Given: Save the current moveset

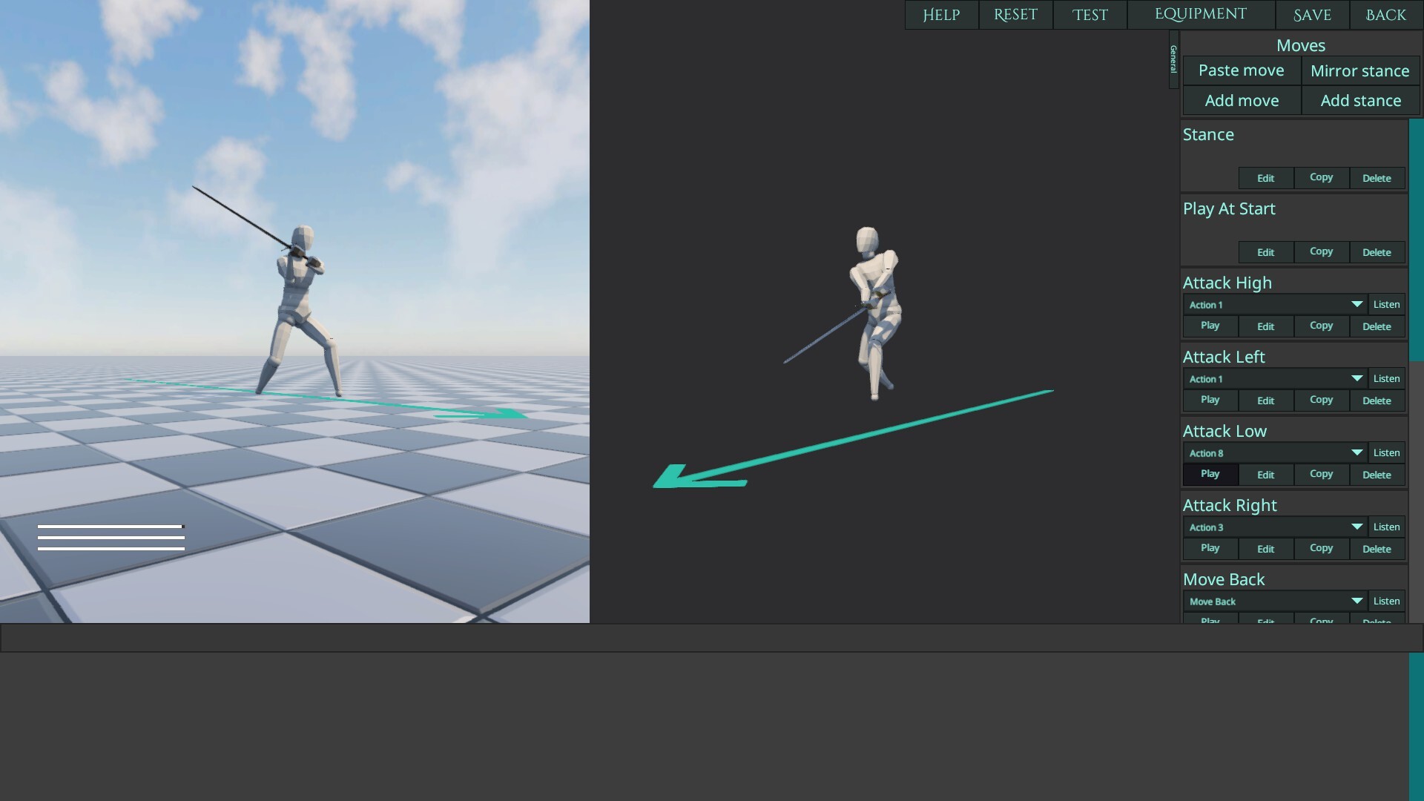Looking at the screenshot, I should point(1311,14).
